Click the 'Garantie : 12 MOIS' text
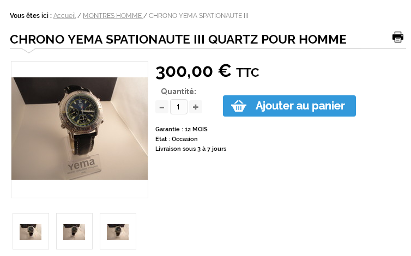Screen dimensions: 411x256 point(182,129)
